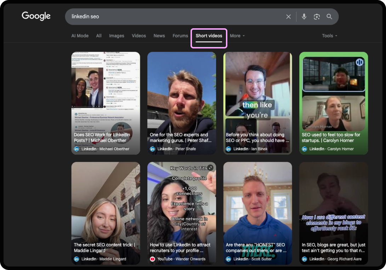Open Carolyn Horner's SEO for startups video

[x=334, y=103]
